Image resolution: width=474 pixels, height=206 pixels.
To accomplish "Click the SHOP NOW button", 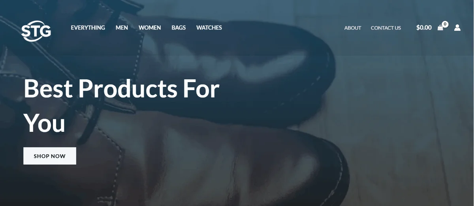I will tap(50, 156).
